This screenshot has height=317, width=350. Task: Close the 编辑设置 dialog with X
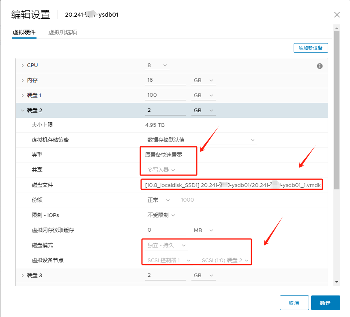pyautogui.click(x=337, y=15)
